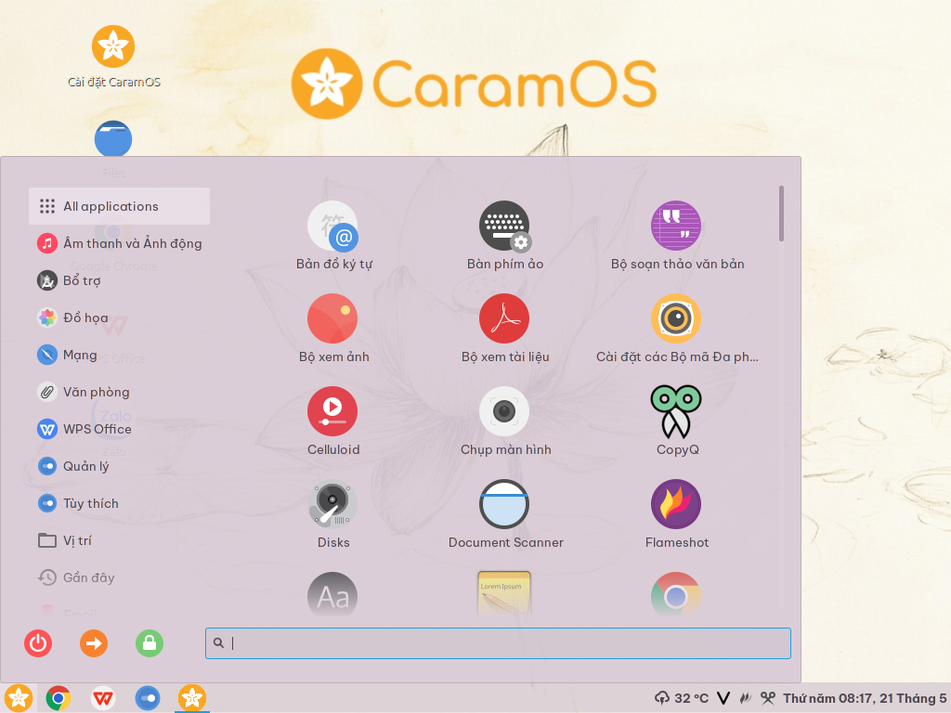
Task: Launch Celluloid media player
Action: (333, 421)
